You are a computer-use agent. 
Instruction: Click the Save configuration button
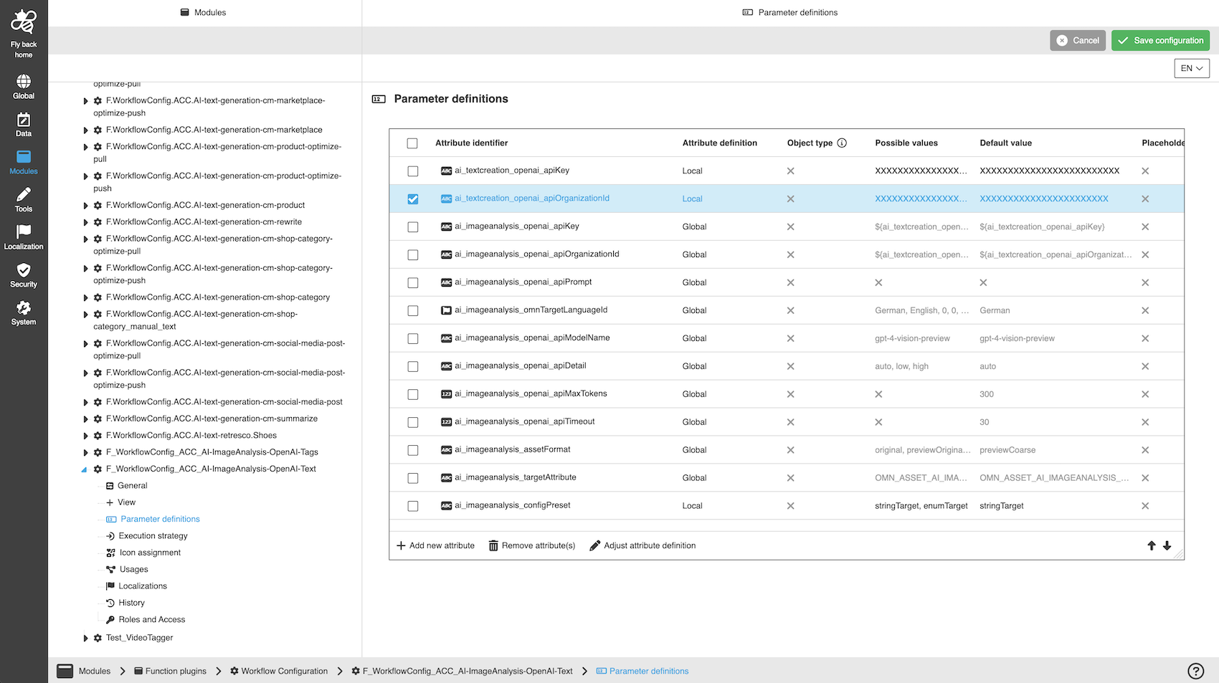(x=1159, y=41)
